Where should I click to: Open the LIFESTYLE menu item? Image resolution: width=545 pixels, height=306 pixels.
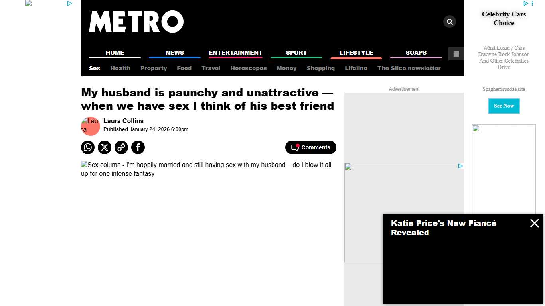pos(356,53)
